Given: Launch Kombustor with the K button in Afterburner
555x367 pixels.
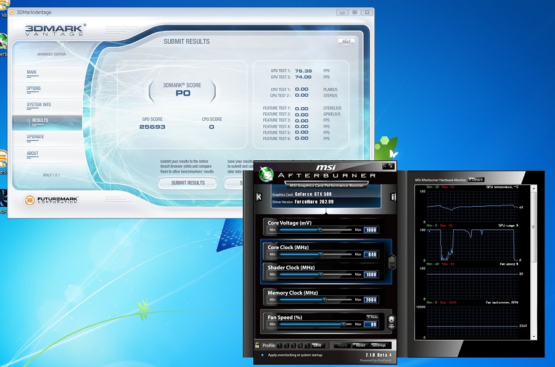Looking at the screenshot, I should [259, 197].
